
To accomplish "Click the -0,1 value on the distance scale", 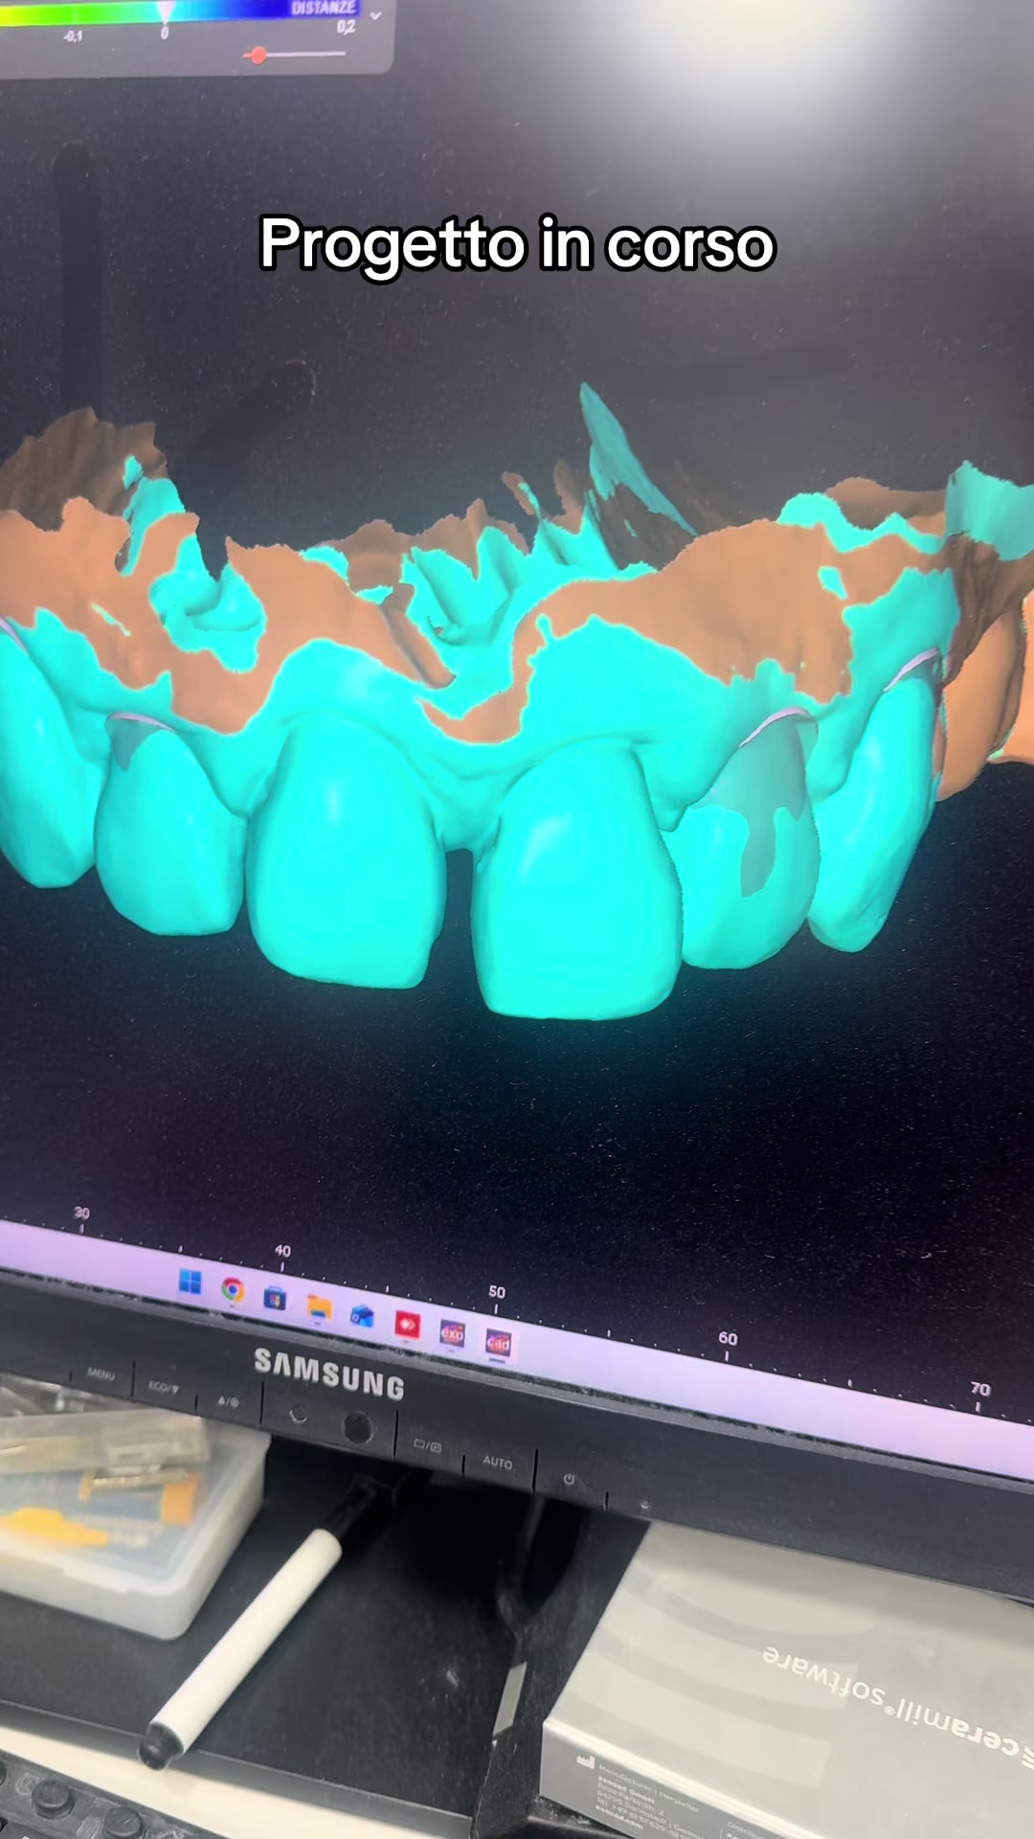I will coord(73,36).
